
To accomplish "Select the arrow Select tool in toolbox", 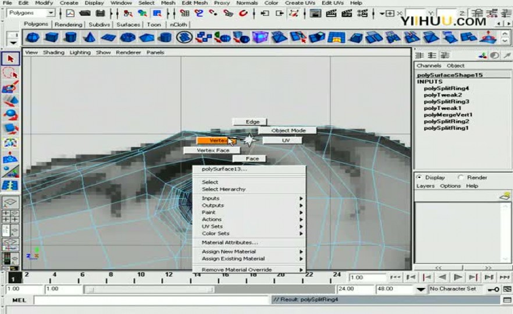I will (x=10, y=59).
